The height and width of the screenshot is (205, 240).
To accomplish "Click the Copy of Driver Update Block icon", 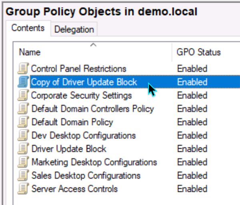I will (x=24, y=82).
